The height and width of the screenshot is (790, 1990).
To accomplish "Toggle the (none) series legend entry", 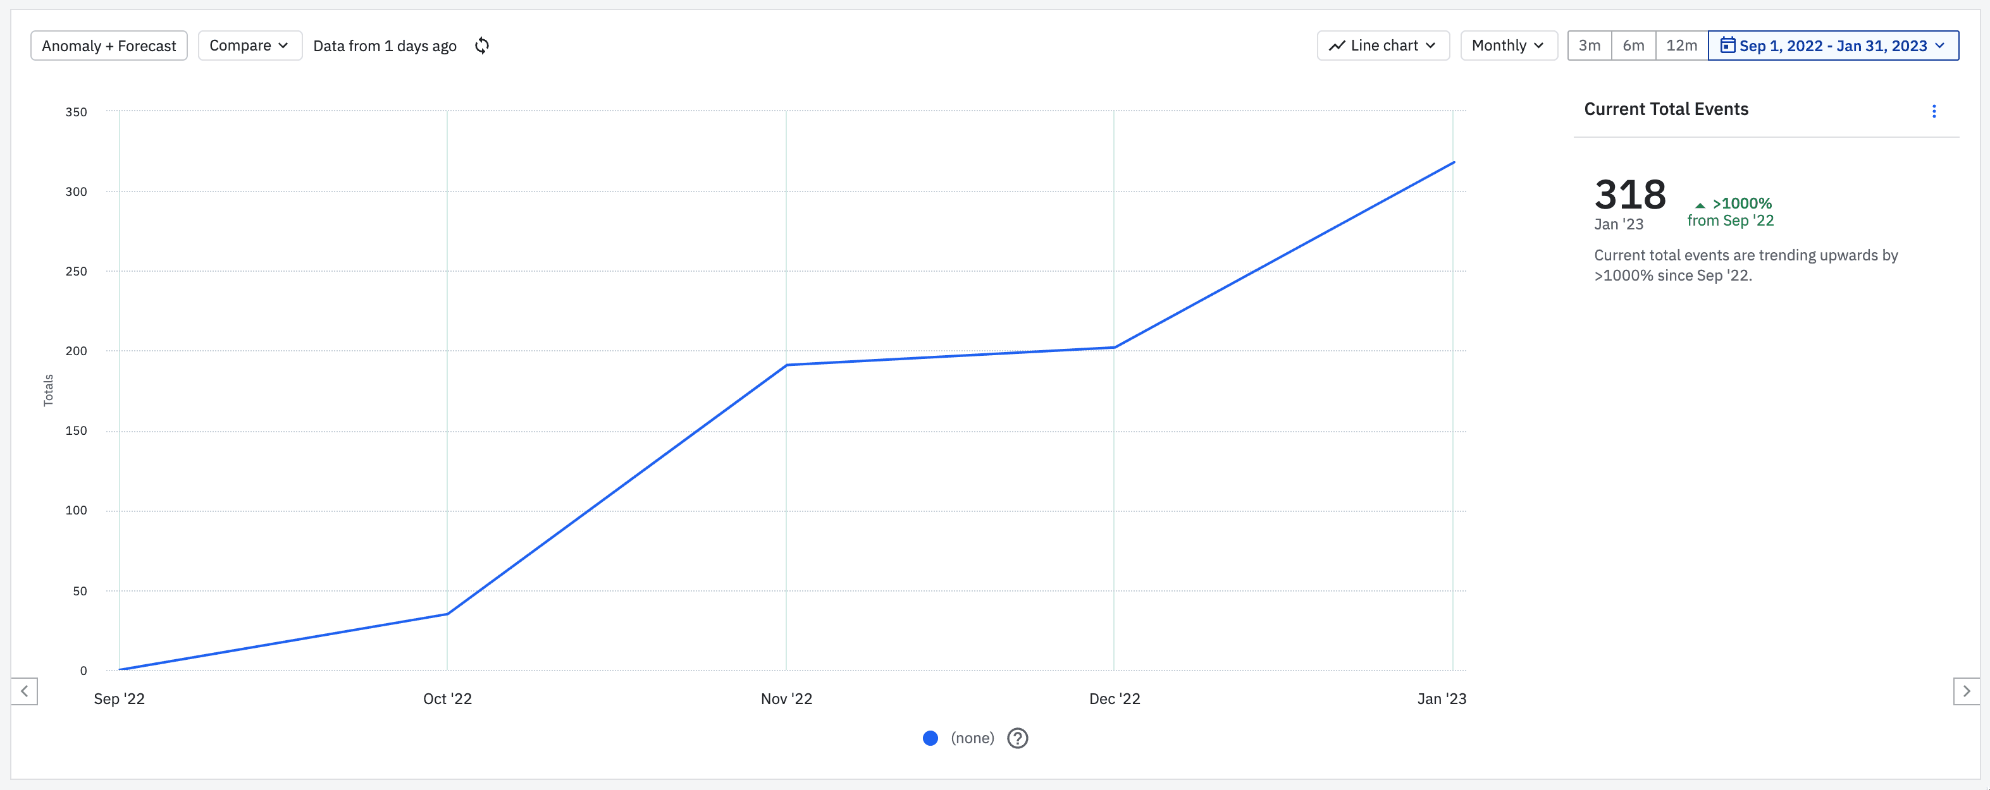I will [x=972, y=738].
